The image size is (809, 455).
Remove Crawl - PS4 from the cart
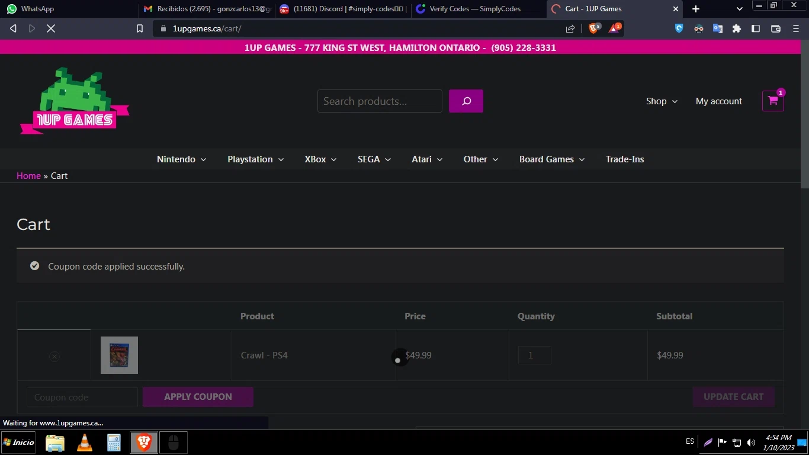coord(54,356)
